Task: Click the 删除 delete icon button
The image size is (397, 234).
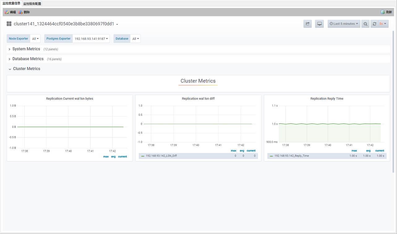Action: coord(24,12)
